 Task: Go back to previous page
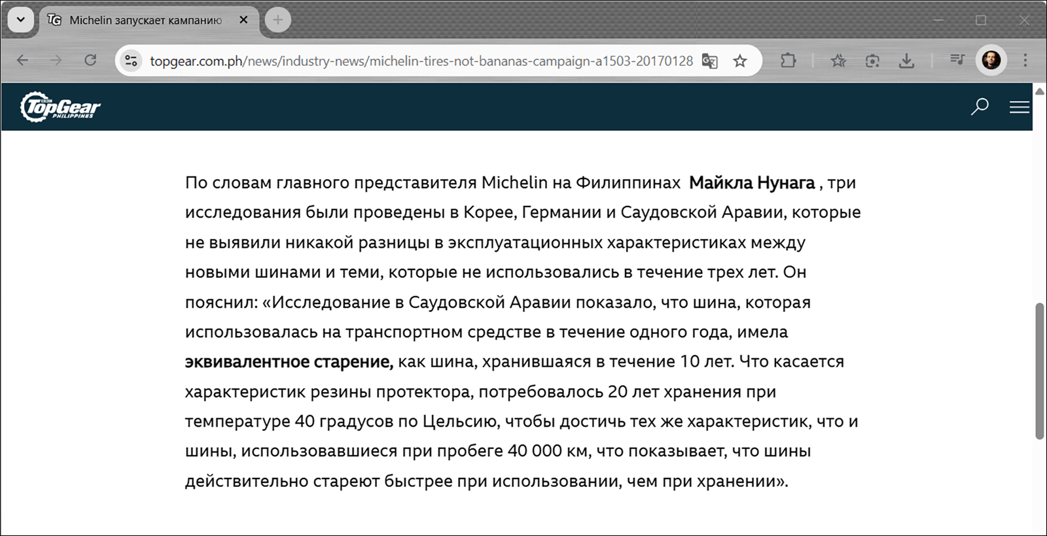pos(22,61)
